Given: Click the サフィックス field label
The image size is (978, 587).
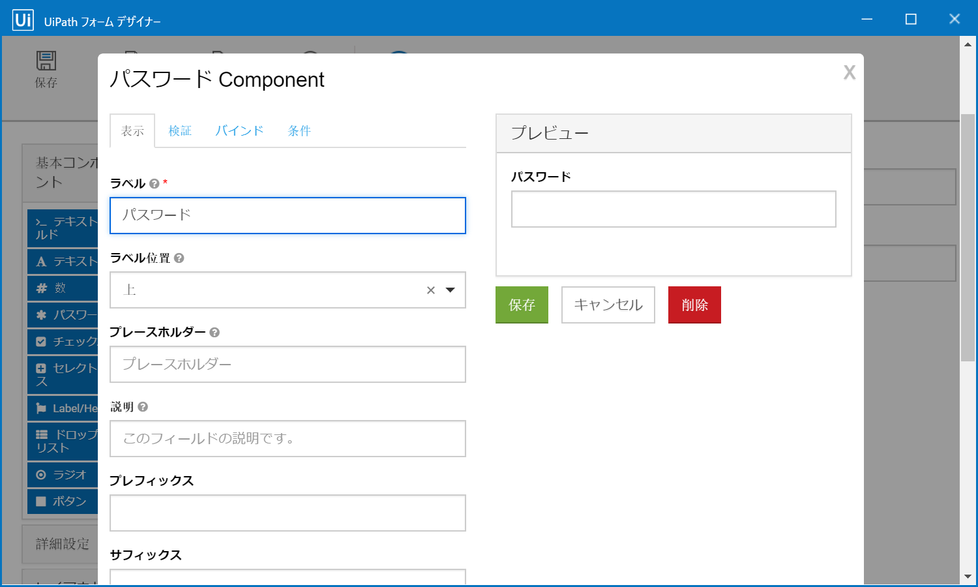Looking at the screenshot, I should pyautogui.click(x=145, y=555).
